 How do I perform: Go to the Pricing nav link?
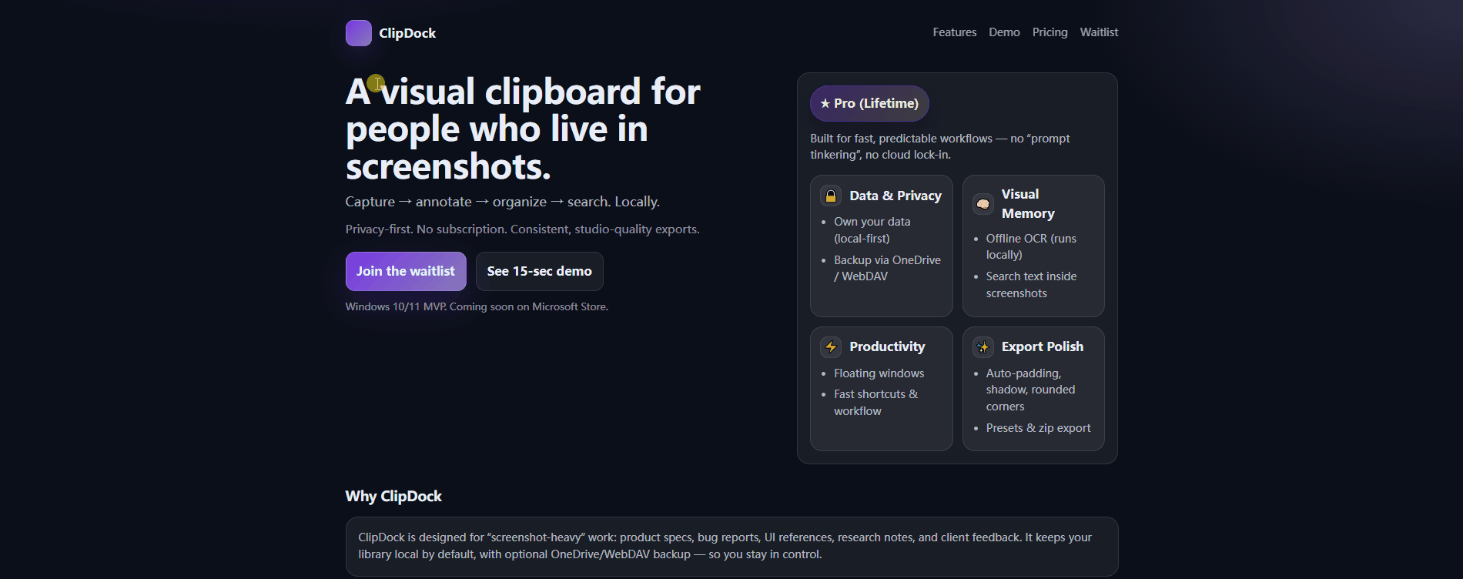click(x=1050, y=32)
